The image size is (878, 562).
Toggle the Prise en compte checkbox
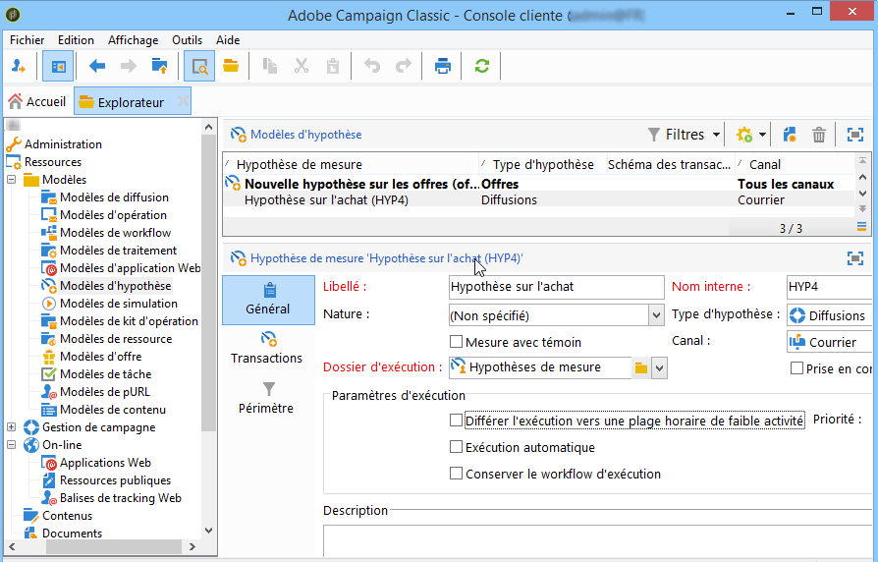(x=796, y=368)
